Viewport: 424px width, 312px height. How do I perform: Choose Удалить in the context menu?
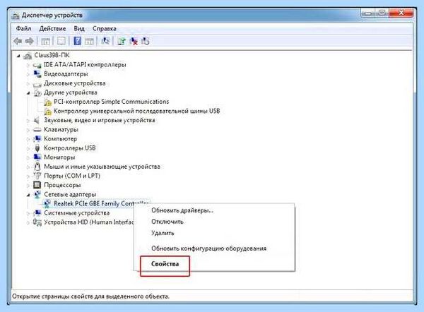click(163, 233)
